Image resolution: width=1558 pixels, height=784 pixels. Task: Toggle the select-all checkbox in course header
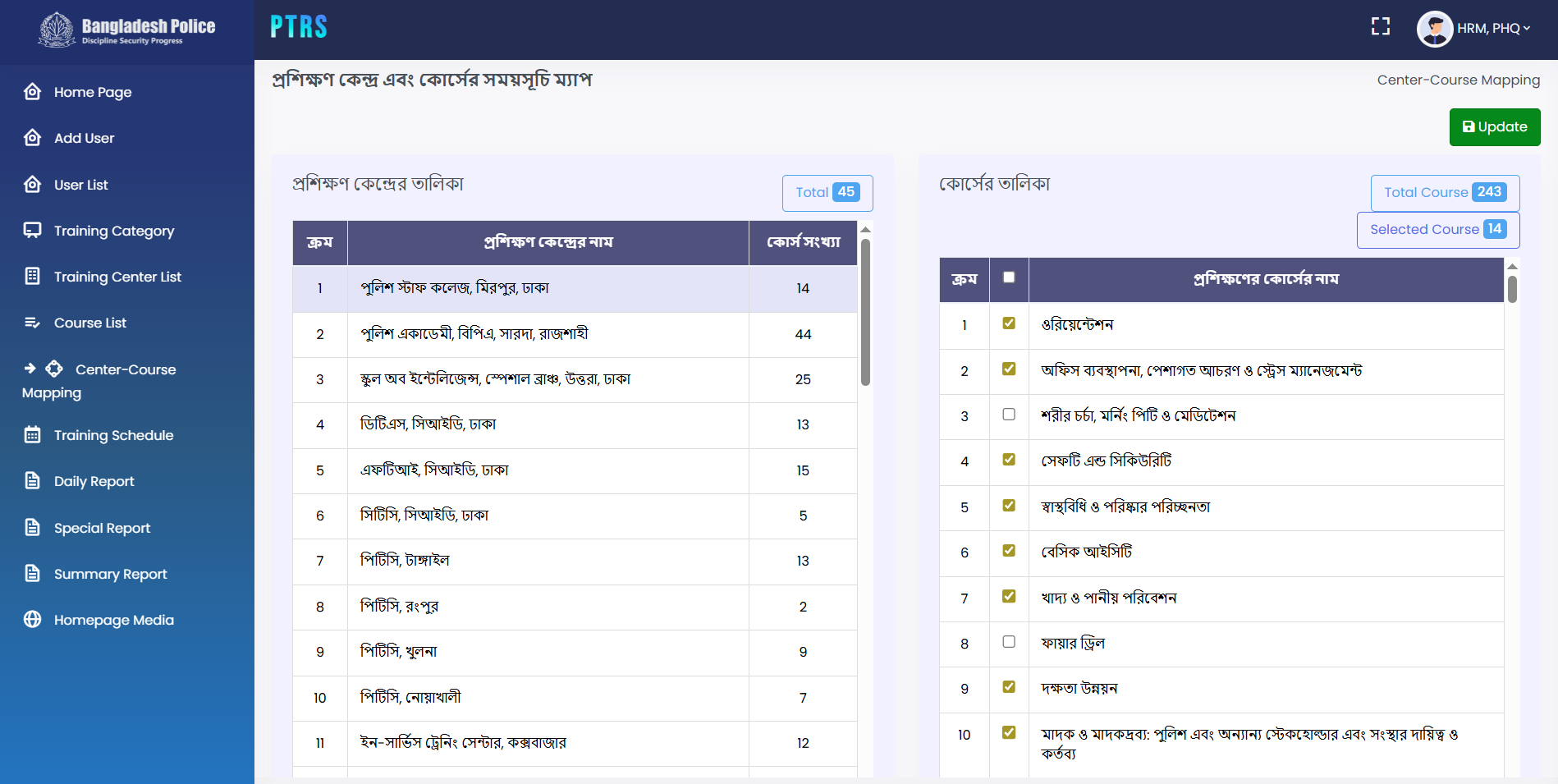click(1009, 277)
